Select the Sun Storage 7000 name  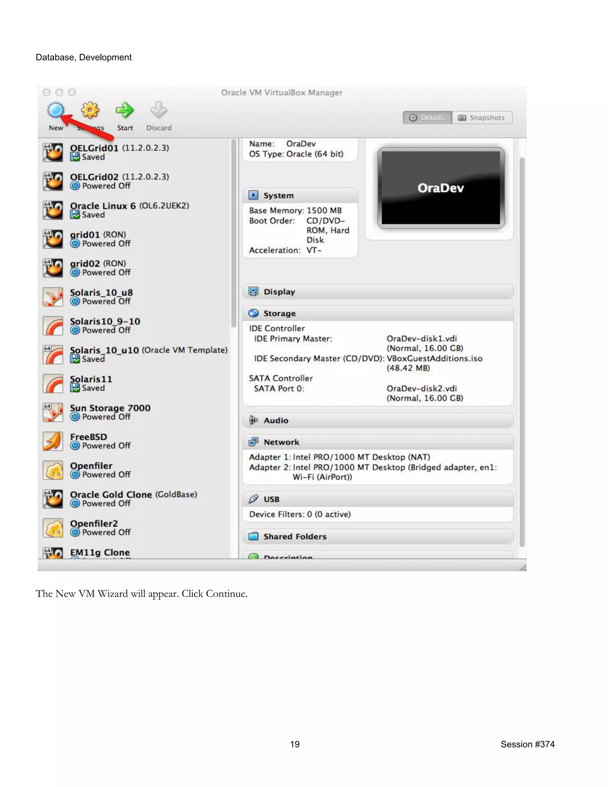[110, 408]
